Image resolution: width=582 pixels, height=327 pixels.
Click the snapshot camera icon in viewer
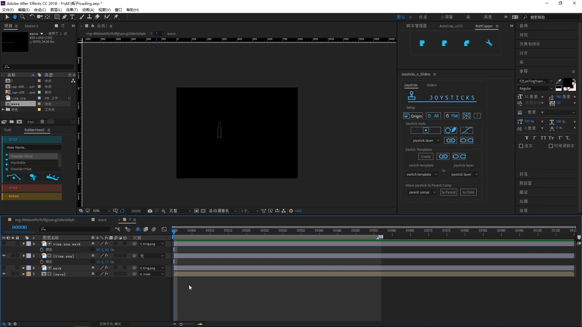click(150, 211)
